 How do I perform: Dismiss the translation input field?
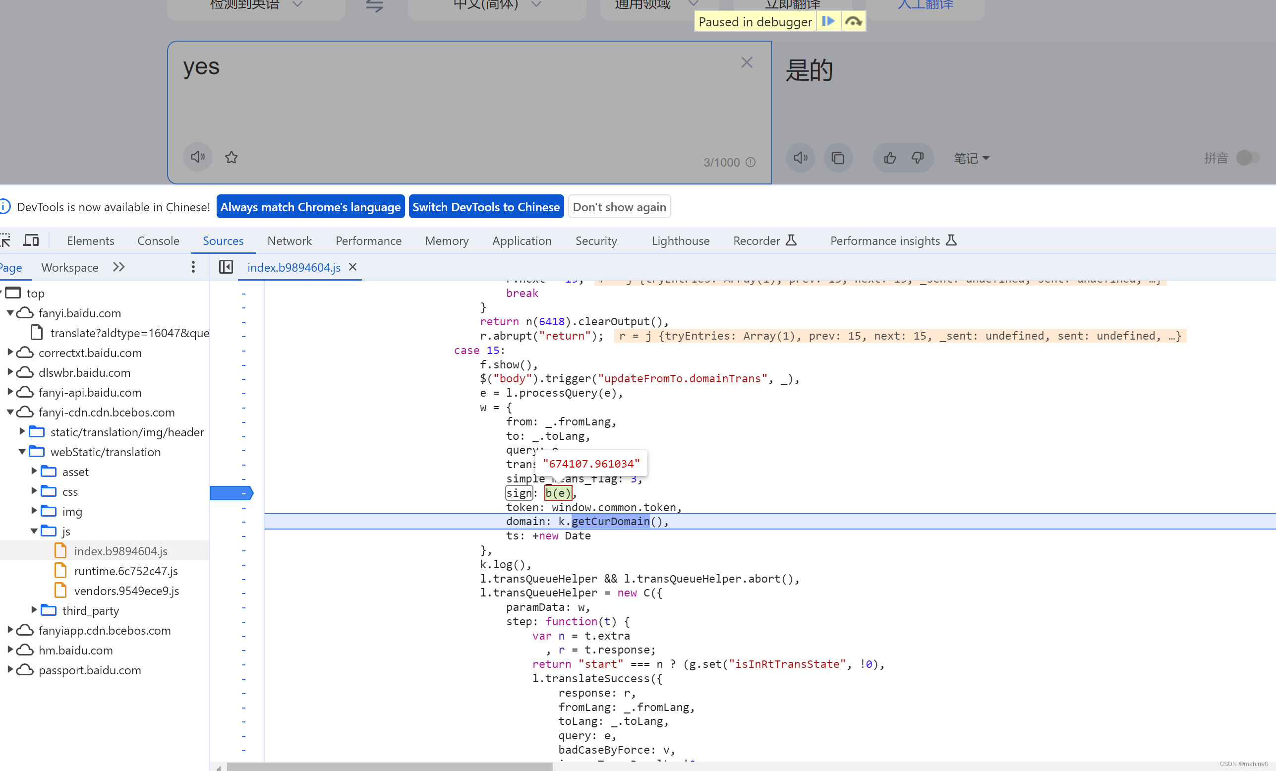[747, 62]
